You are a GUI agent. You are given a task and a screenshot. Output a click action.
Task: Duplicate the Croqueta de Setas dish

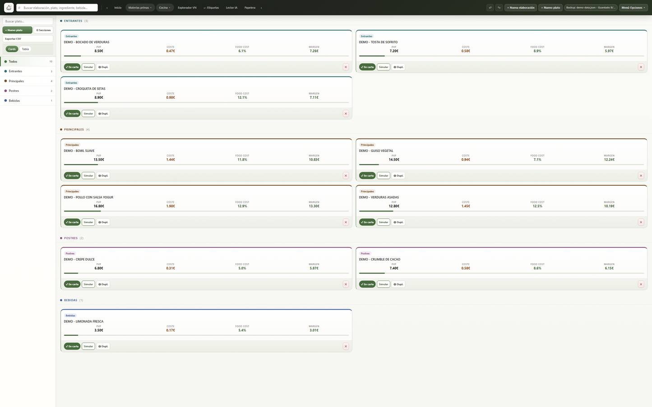(103, 114)
